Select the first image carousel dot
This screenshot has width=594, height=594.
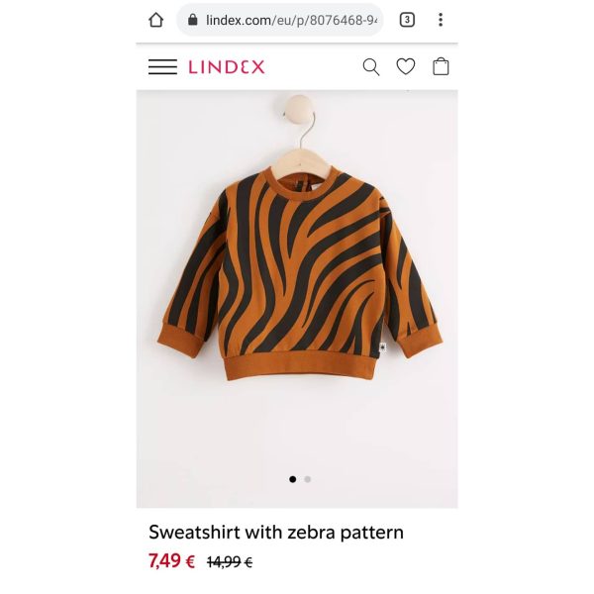pyautogui.click(x=292, y=479)
